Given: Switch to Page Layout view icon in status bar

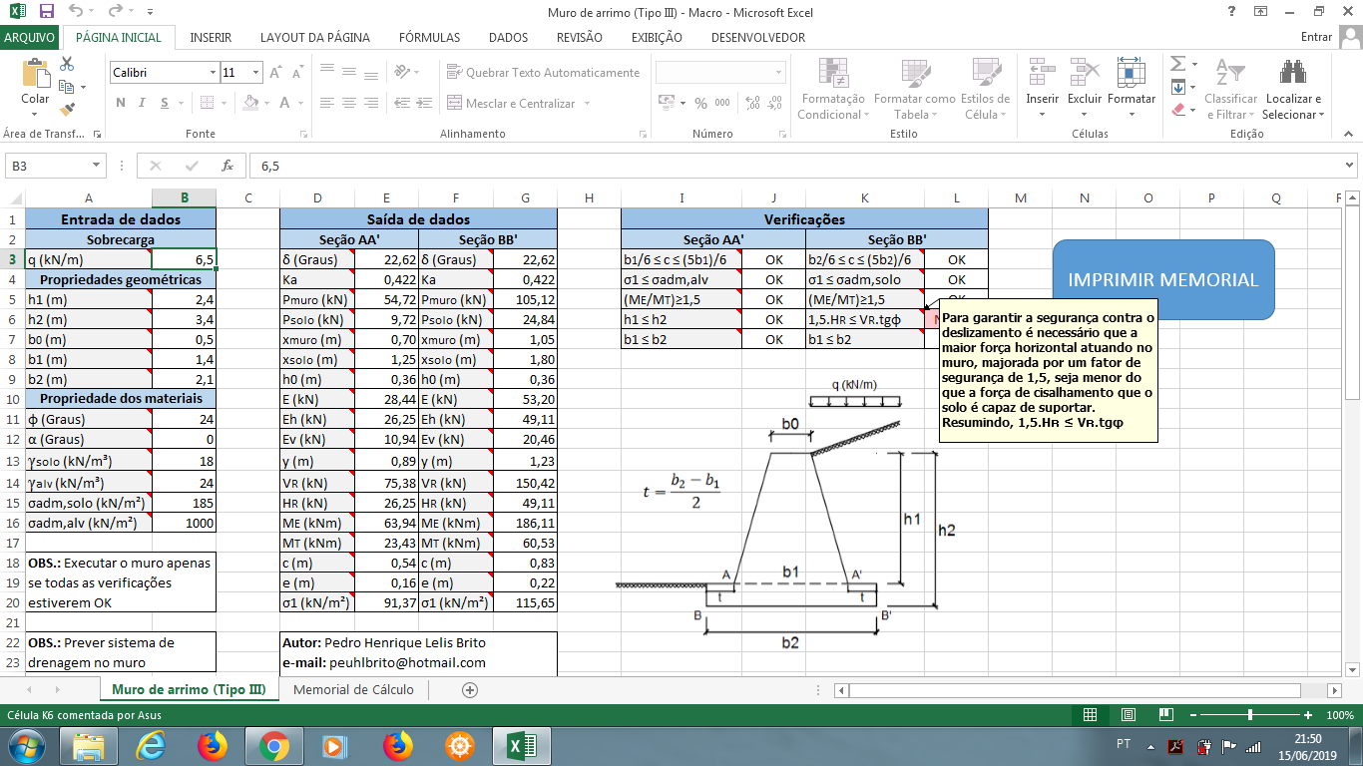Looking at the screenshot, I should coord(1128,715).
